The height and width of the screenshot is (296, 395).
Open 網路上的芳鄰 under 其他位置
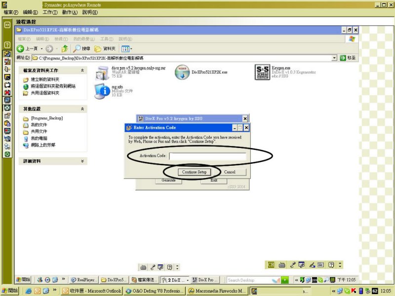pos(43,145)
